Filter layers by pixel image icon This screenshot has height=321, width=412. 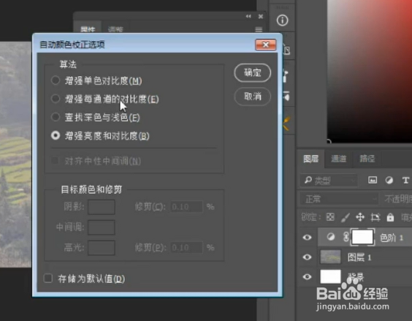pos(373,180)
